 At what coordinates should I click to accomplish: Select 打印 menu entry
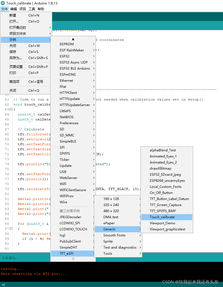point(26,73)
